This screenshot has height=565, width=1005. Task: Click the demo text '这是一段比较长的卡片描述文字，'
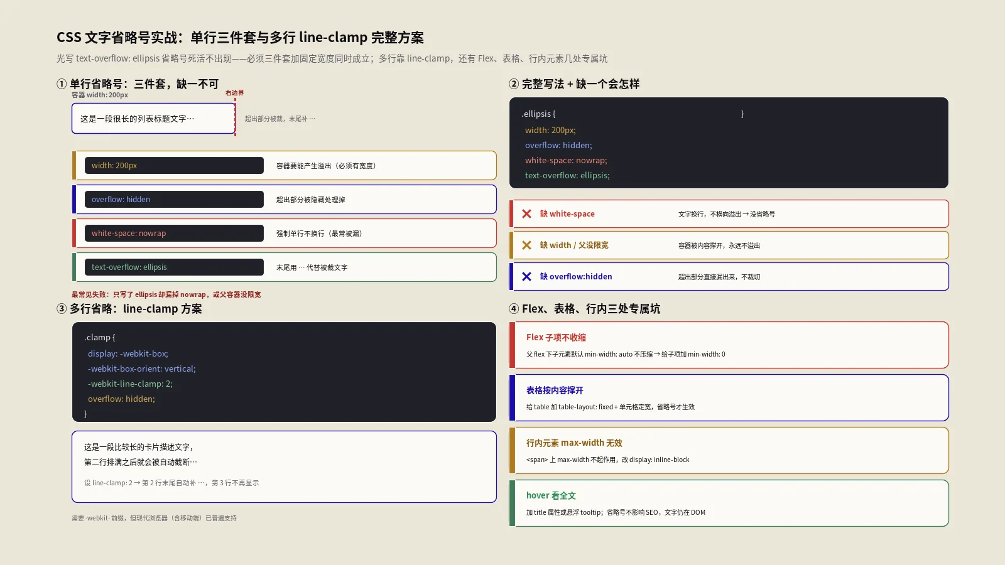coord(140,447)
